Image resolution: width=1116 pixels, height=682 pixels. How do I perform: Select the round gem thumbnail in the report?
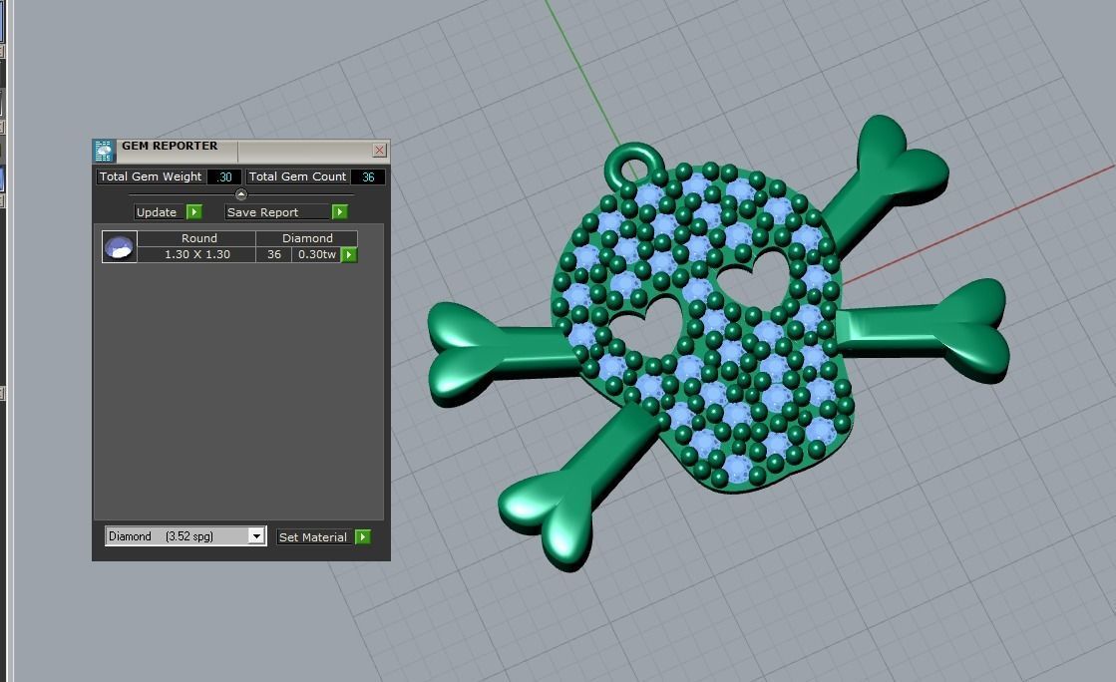(120, 246)
